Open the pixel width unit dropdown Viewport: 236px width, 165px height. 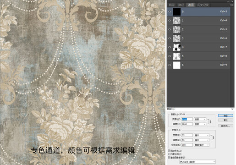tap(200, 119)
